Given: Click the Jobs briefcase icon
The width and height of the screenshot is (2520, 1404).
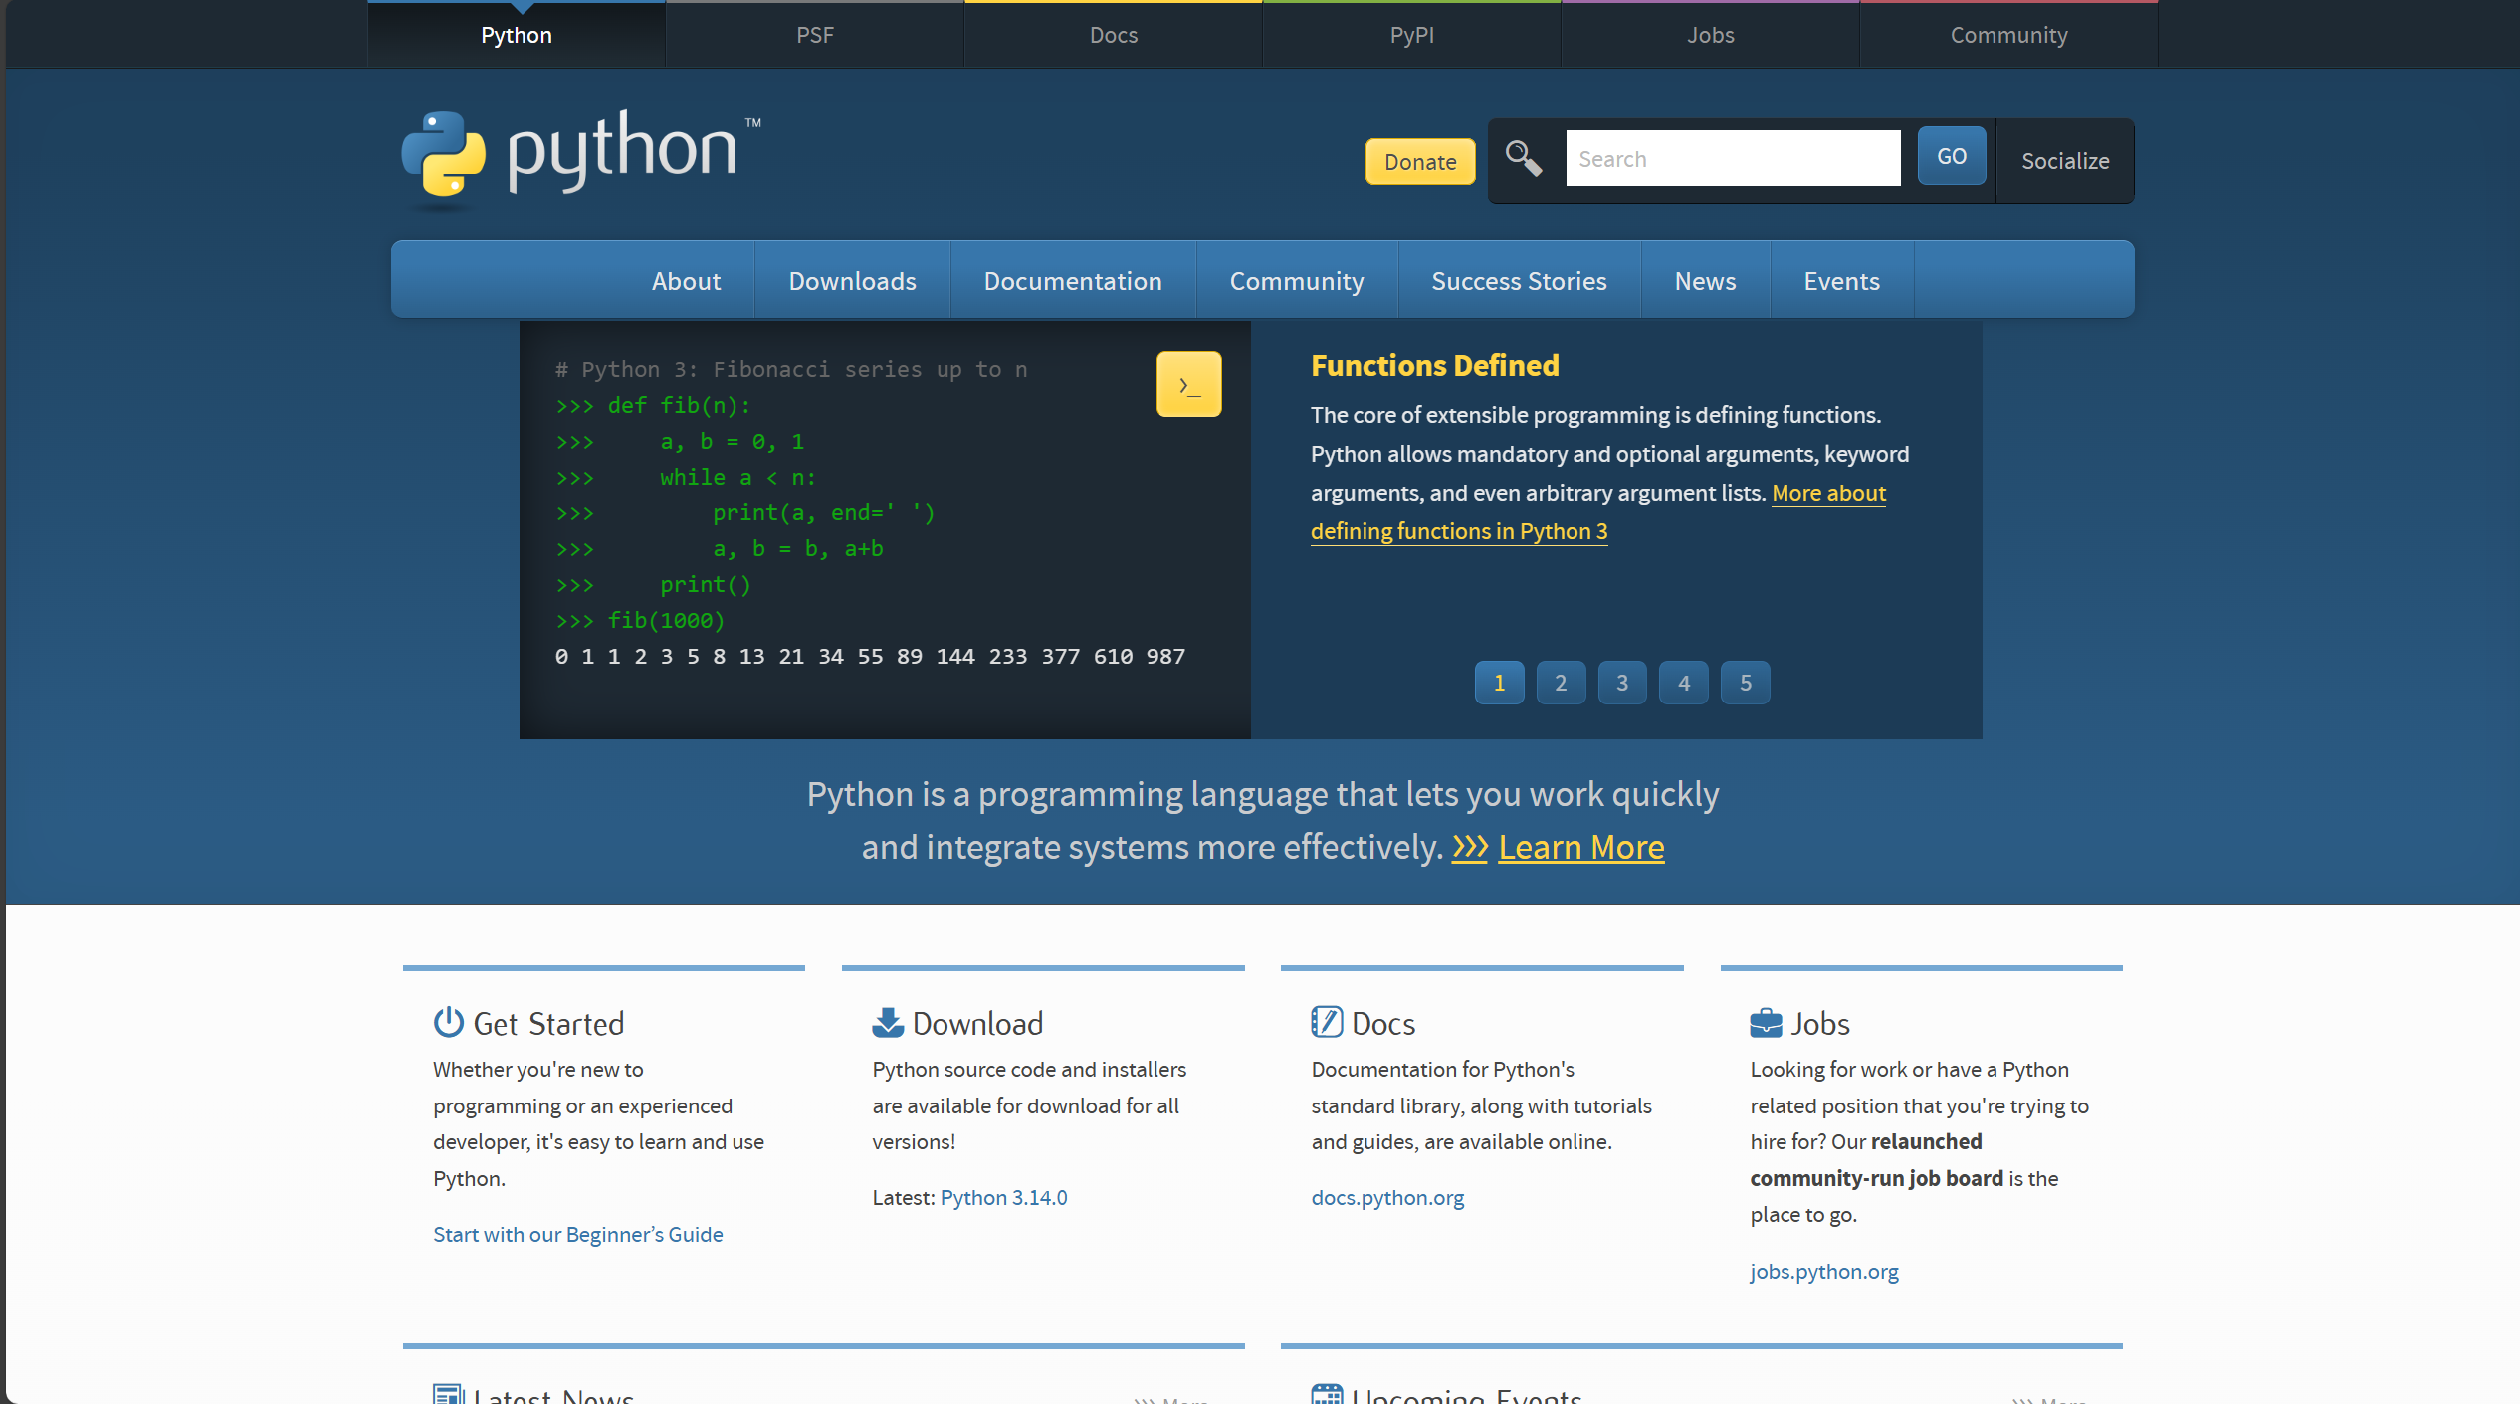Looking at the screenshot, I should [1765, 1022].
